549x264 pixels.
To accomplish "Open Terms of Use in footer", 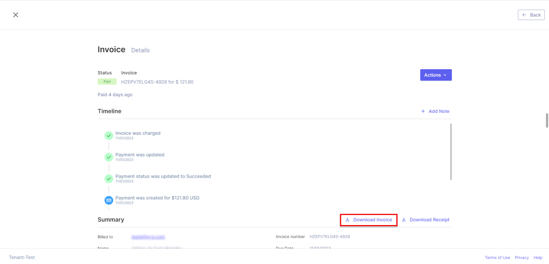I will tap(497, 258).
